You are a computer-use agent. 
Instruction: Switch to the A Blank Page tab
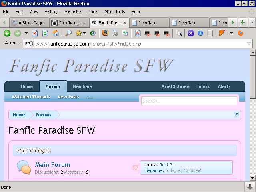(29, 23)
